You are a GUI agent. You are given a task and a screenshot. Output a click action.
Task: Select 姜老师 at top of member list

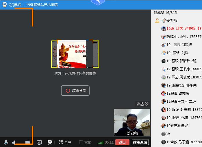171,21
